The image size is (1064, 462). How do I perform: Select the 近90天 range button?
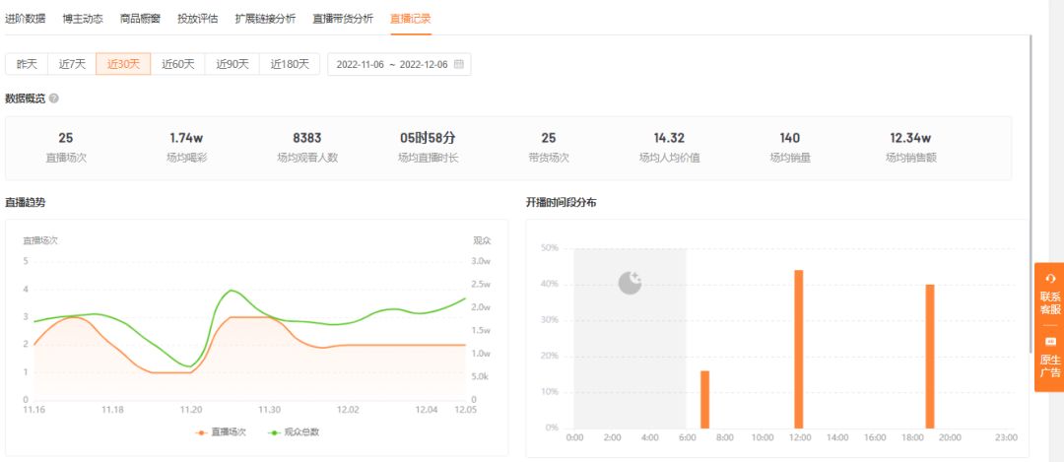(x=233, y=64)
